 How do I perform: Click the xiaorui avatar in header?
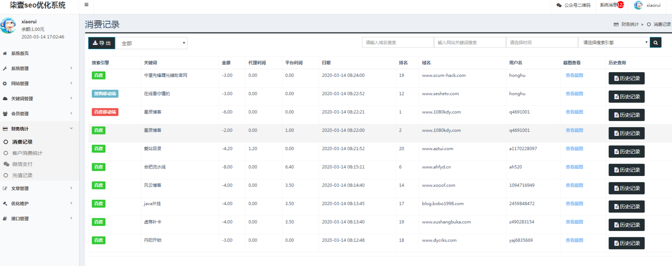click(638, 5)
